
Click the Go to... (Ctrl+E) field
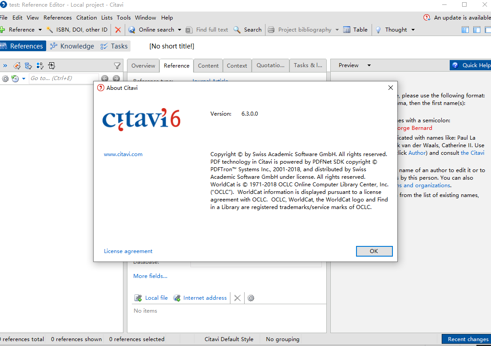coord(64,78)
